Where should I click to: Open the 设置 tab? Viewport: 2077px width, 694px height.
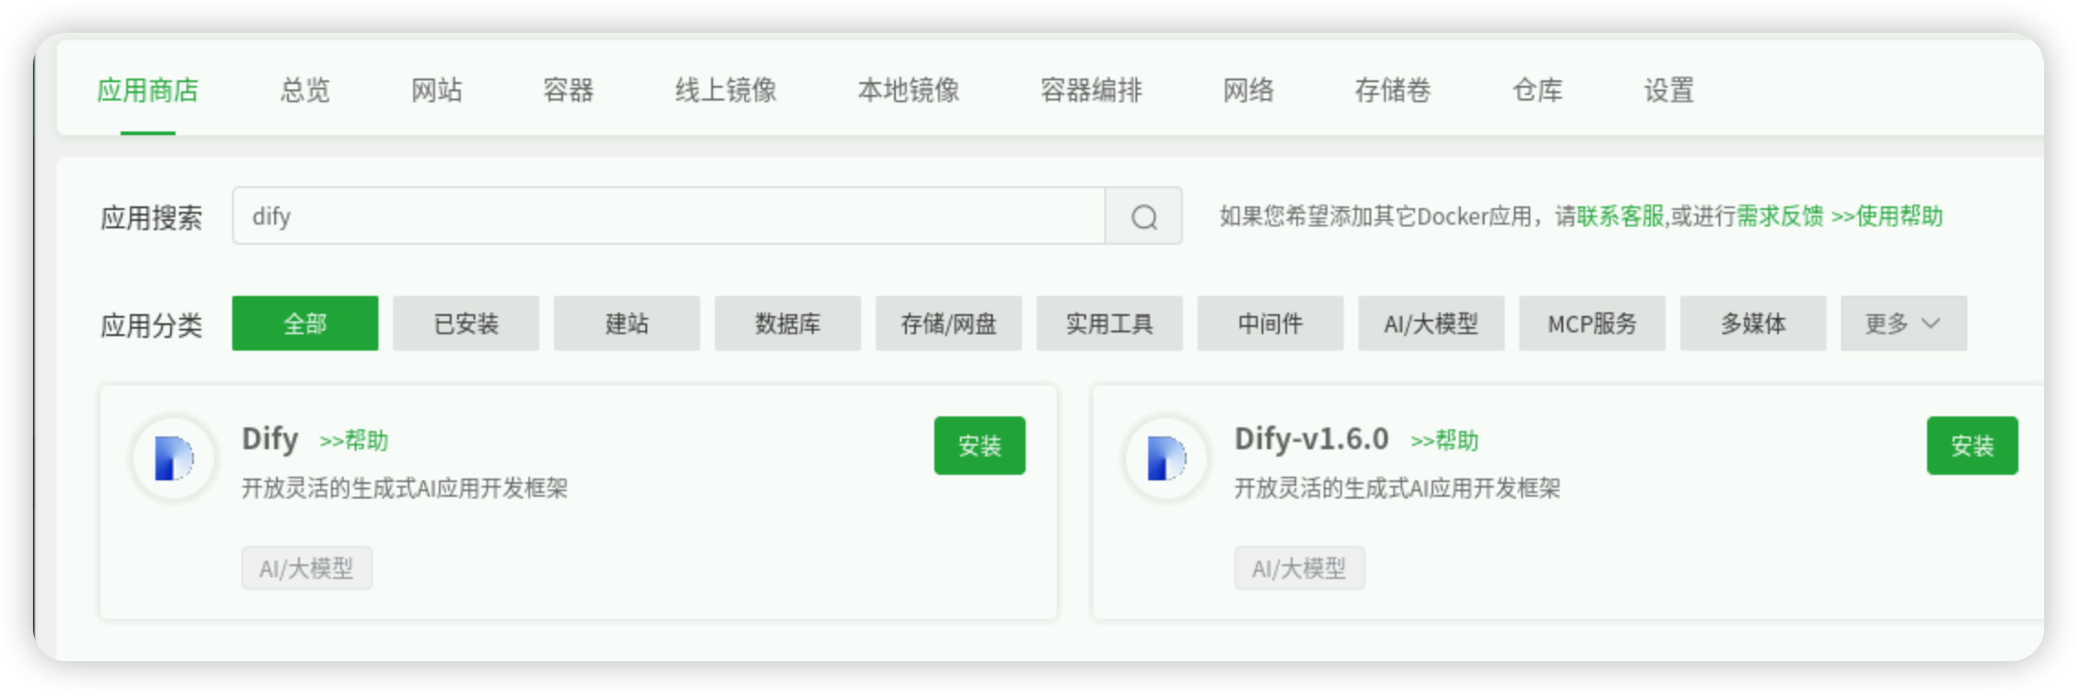[x=1669, y=90]
